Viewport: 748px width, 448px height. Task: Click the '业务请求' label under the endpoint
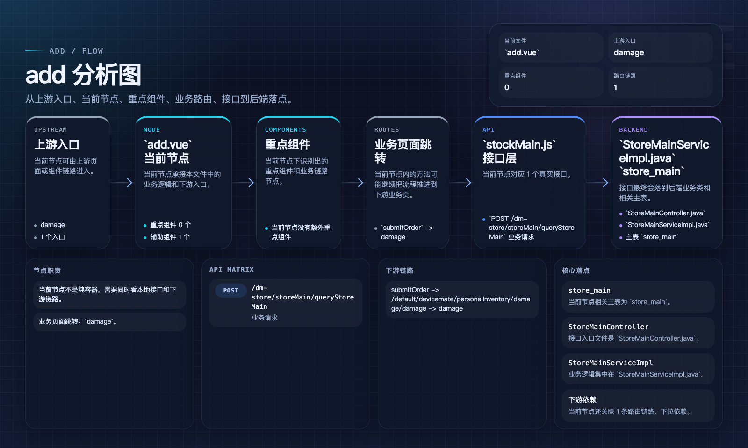pos(264,318)
